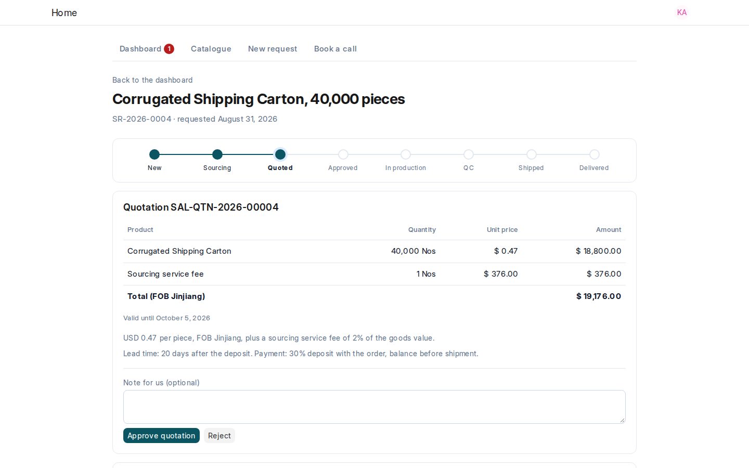Select the Corrugated Shipping Carton product cell
Viewport: 749px width, 468px height.
(179, 251)
